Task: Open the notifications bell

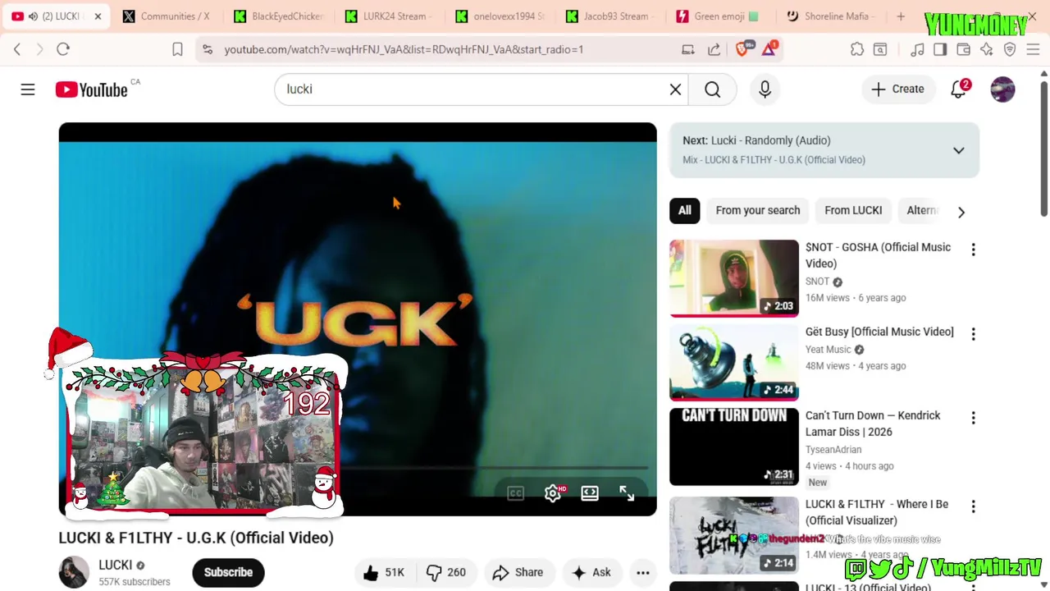Action: coord(958,89)
